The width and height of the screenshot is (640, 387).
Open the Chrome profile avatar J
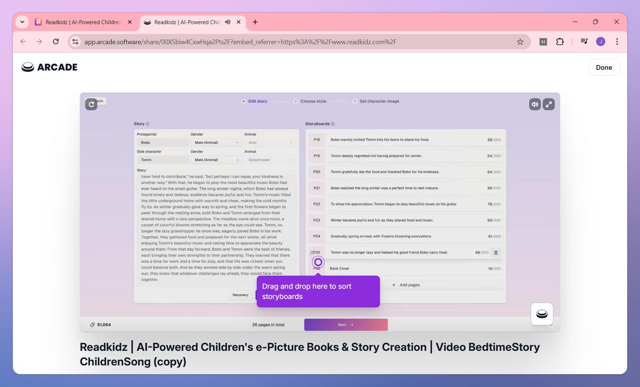coord(601,42)
